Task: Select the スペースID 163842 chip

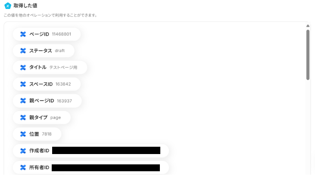Action: (x=47, y=84)
